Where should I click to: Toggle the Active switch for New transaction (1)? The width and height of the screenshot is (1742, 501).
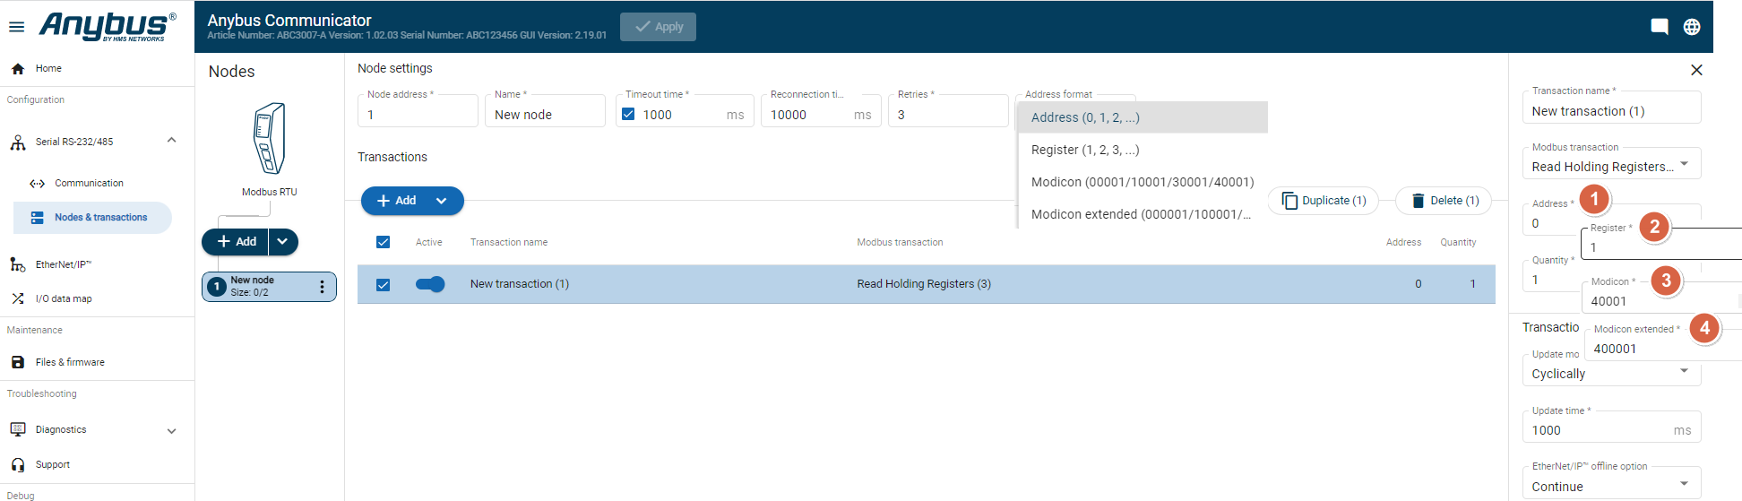[430, 284]
